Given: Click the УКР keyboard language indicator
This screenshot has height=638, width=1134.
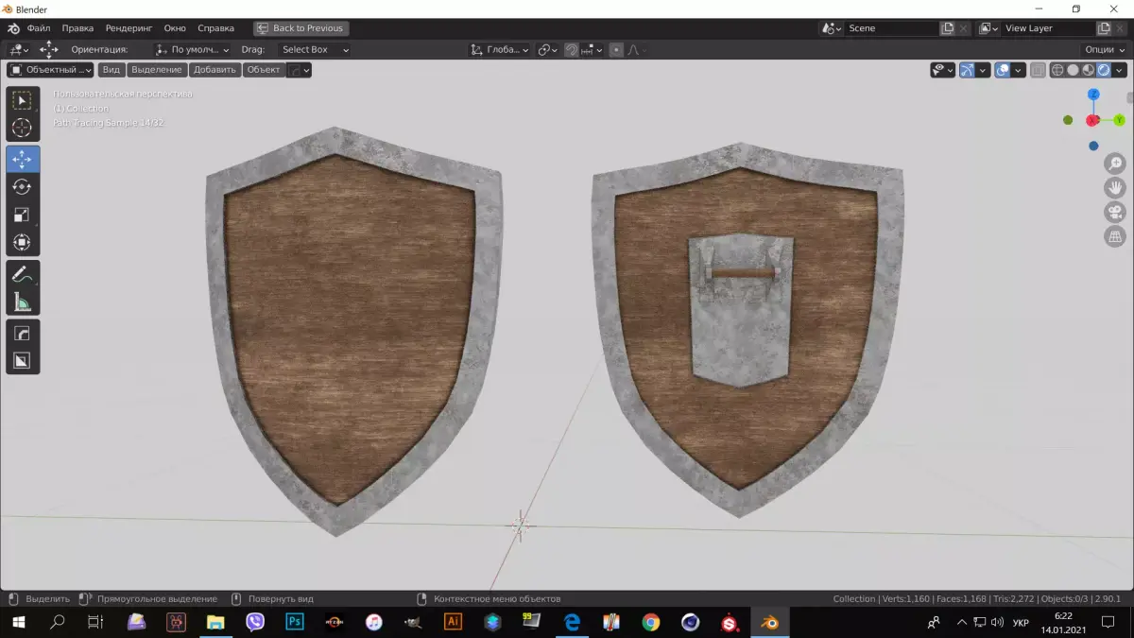Looking at the screenshot, I should 1021,622.
